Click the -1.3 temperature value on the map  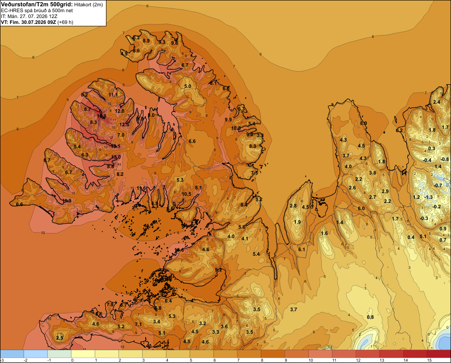click(428, 197)
